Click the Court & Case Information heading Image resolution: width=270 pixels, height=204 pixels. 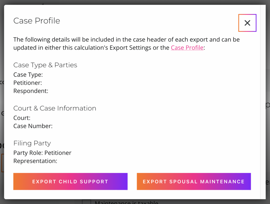click(55, 108)
